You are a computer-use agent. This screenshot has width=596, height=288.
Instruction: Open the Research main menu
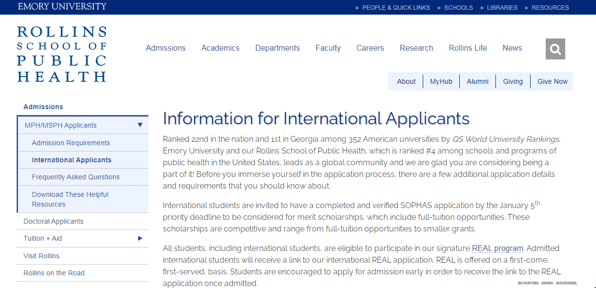(x=416, y=48)
